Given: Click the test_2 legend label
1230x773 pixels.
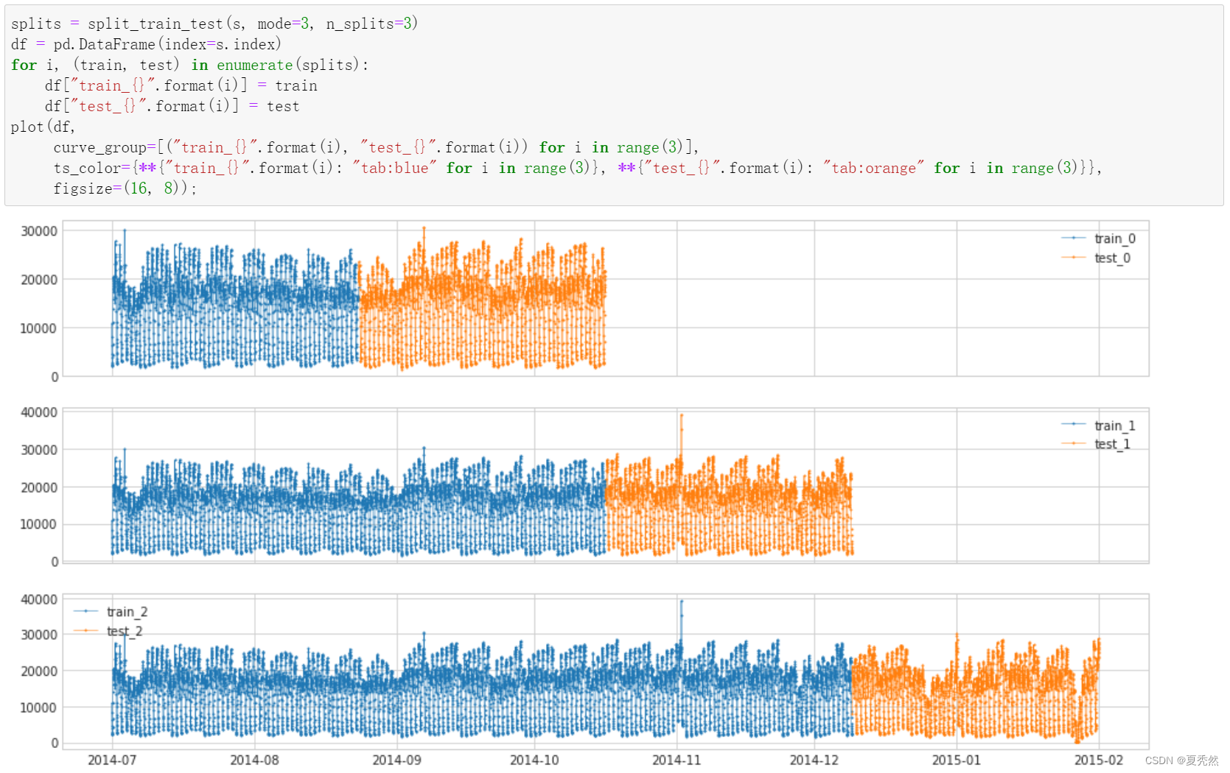Looking at the screenshot, I should pyautogui.click(x=125, y=631).
